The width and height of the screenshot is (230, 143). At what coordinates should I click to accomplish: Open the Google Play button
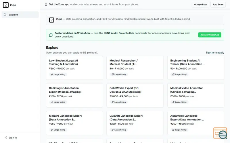(x=200, y=5)
